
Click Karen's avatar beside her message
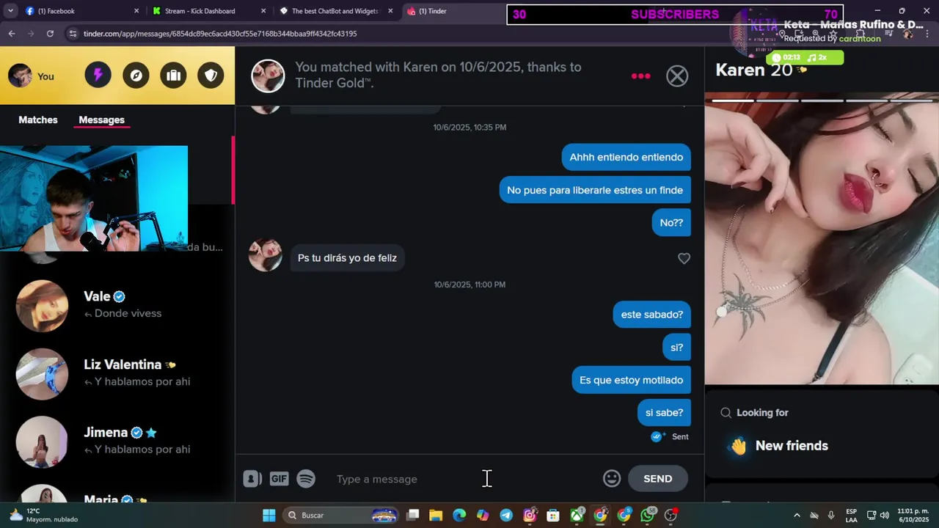click(265, 255)
